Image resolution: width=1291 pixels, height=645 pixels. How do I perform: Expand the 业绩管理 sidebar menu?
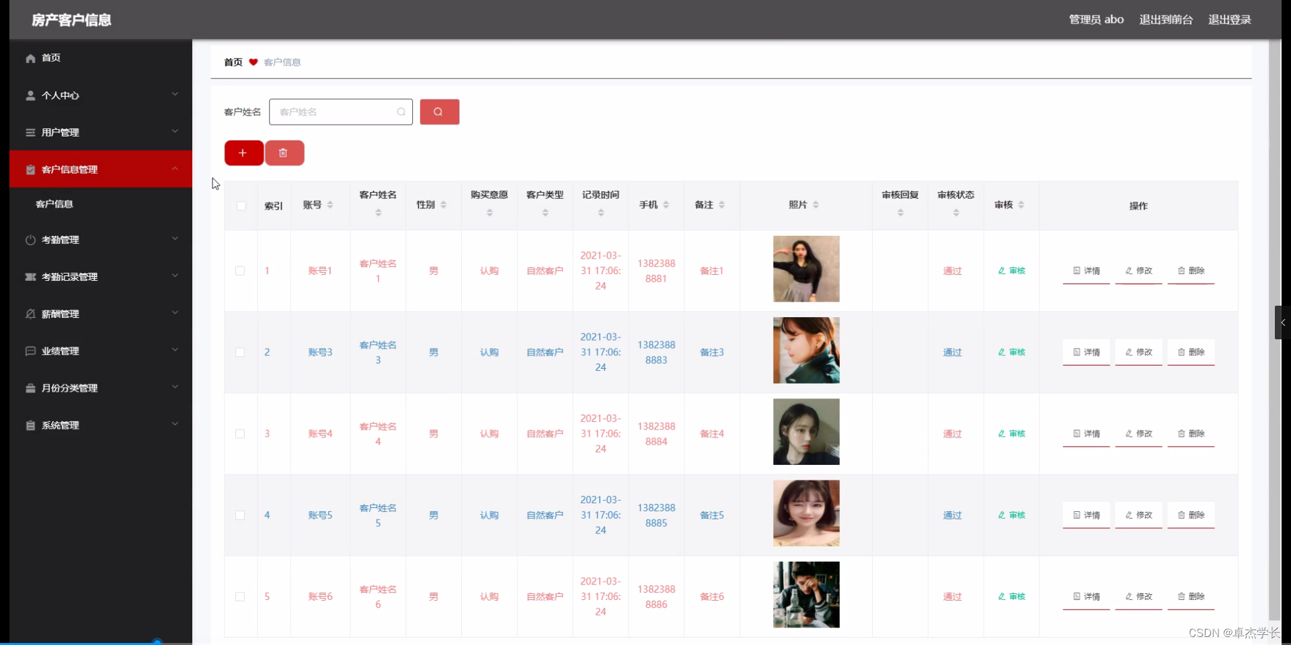click(101, 351)
